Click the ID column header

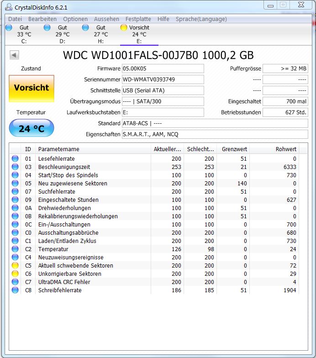(x=28, y=149)
